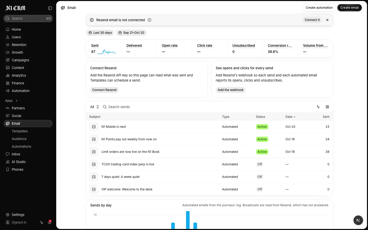The width and height of the screenshot is (368, 230).
Task: Open the columns layout icon
Action: pos(327,107)
